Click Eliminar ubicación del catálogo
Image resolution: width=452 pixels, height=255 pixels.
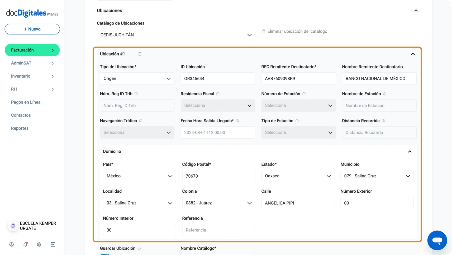(297, 31)
